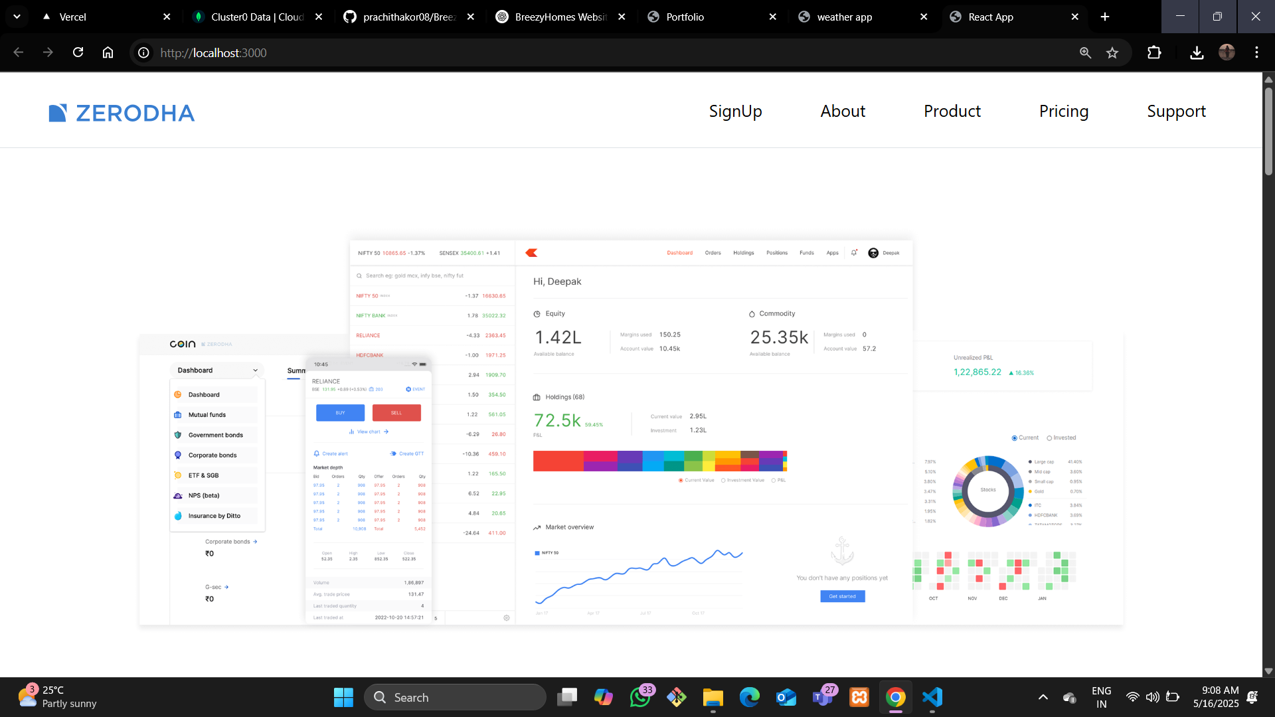Image resolution: width=1275 pixels, height=717 pixels.
Task: Reload the current page
Action: (78, 52)
